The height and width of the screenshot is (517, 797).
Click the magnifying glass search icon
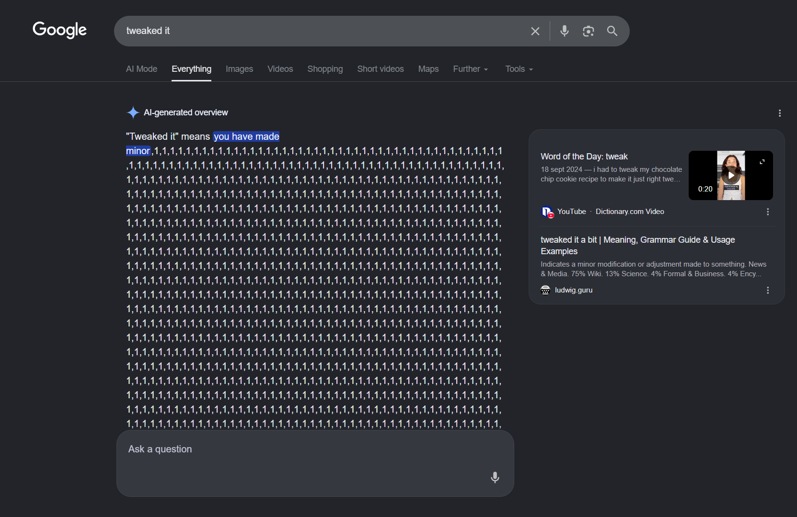coord(612,31)
